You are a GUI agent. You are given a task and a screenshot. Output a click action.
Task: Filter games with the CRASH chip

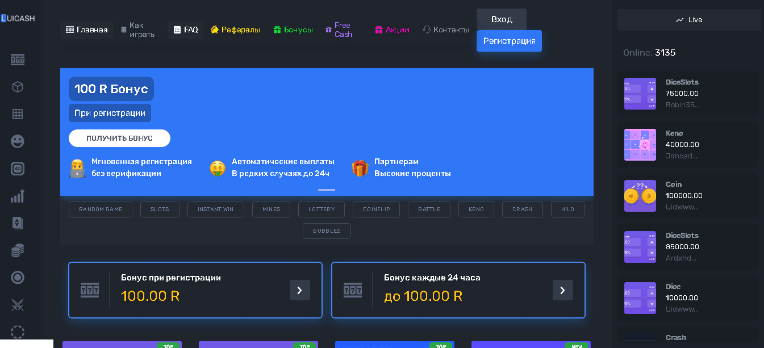coord(522,209)
